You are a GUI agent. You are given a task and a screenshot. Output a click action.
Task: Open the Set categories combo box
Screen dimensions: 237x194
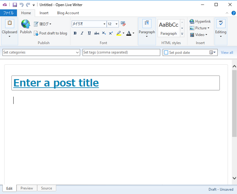coord(41,53)
